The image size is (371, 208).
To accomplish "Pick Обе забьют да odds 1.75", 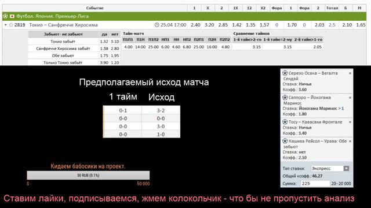I will [x=104, y=55].
